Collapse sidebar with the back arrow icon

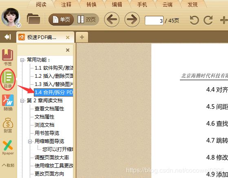click(8, 37)
